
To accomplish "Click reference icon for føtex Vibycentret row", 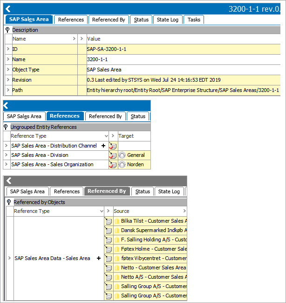I will click(108, 258).
